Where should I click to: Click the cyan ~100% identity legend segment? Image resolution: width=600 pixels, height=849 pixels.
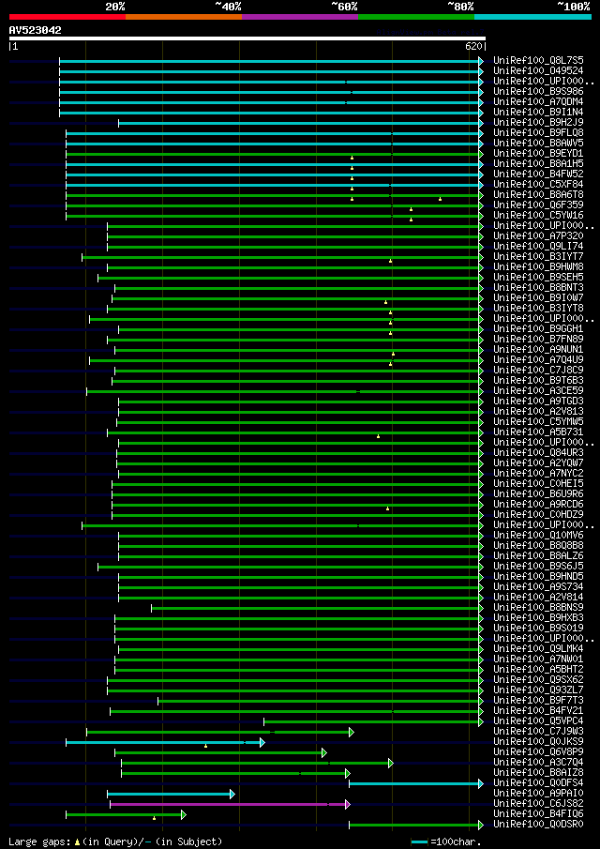[x=532, y=17]
